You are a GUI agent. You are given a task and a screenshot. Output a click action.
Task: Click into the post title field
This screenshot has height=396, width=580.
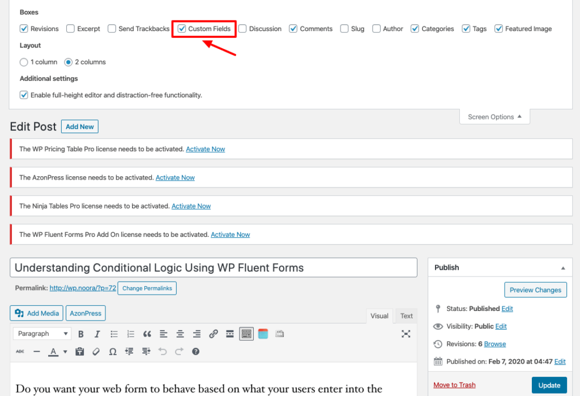[213, 268]
